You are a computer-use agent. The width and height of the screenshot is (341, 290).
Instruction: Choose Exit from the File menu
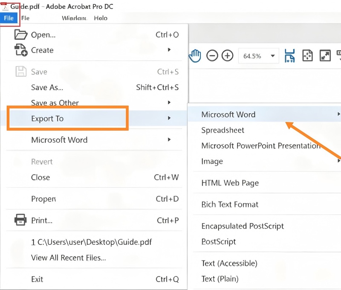coord(94,279)
